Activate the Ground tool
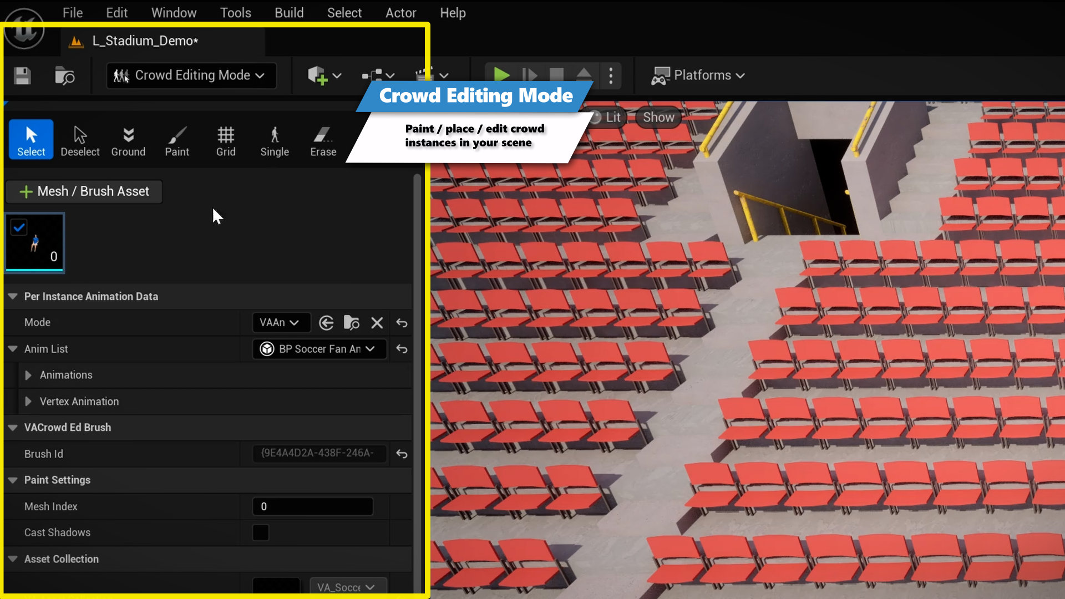1065x599 pixels. click(x=128, y=140)
